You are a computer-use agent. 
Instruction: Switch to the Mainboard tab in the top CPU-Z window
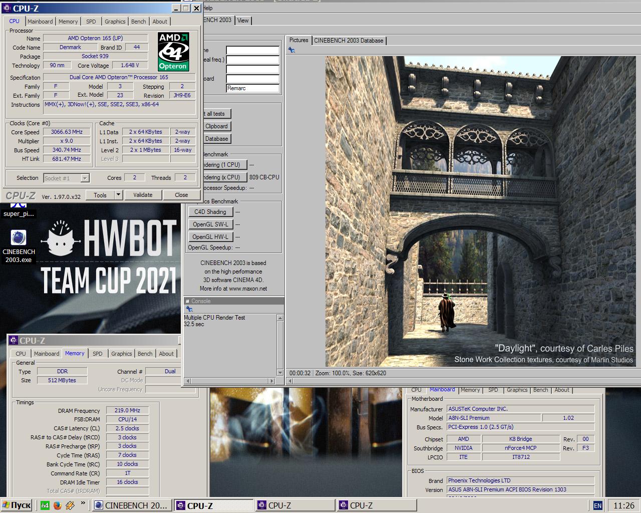click(40, 22)
